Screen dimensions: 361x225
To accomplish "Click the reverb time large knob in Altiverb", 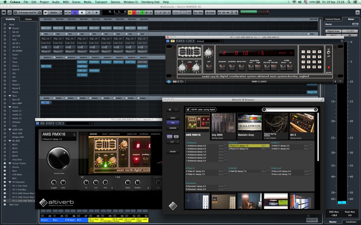I will pyautogui.click(x=59, y=159).
